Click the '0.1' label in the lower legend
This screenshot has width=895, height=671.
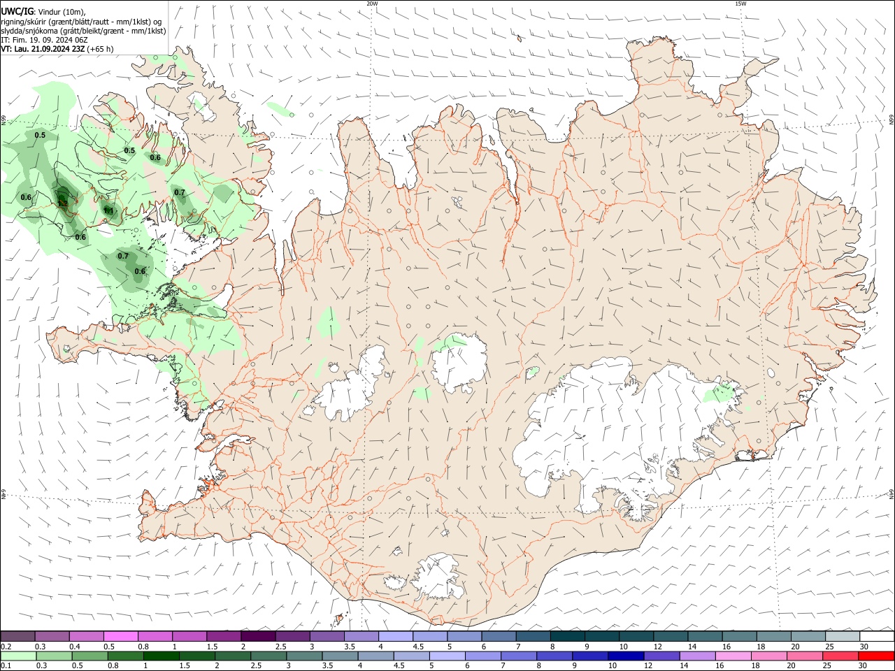(x=6, y=666)
